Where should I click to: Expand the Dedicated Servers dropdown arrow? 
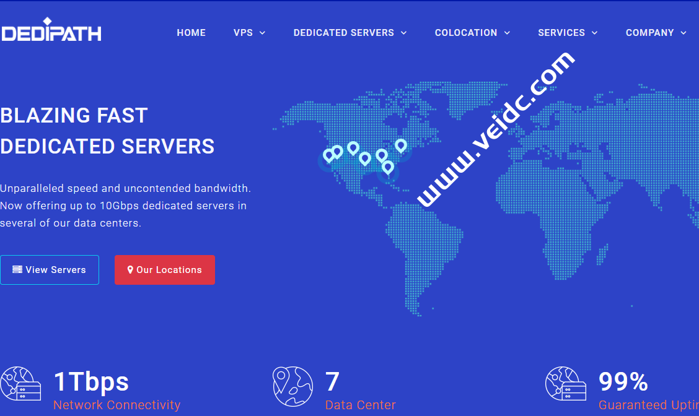404,33
